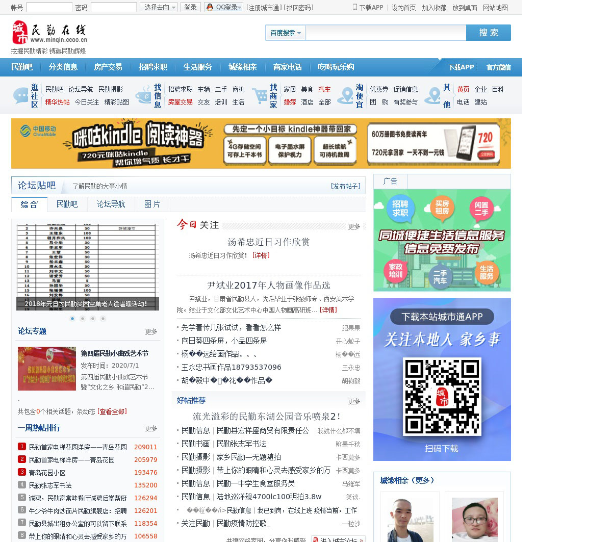This screenshot has height=542, width=612.
Task: Select the second carousel dot
Action: [83, 319]
